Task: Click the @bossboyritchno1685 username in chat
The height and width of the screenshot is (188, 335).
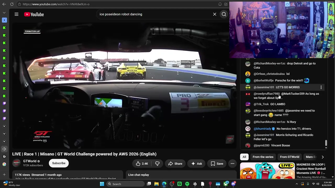Action: tap(269, 111)
